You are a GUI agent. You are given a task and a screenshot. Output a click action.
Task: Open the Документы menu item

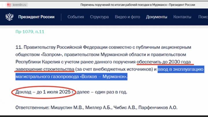pyautogui.click(x=157, y=17)
